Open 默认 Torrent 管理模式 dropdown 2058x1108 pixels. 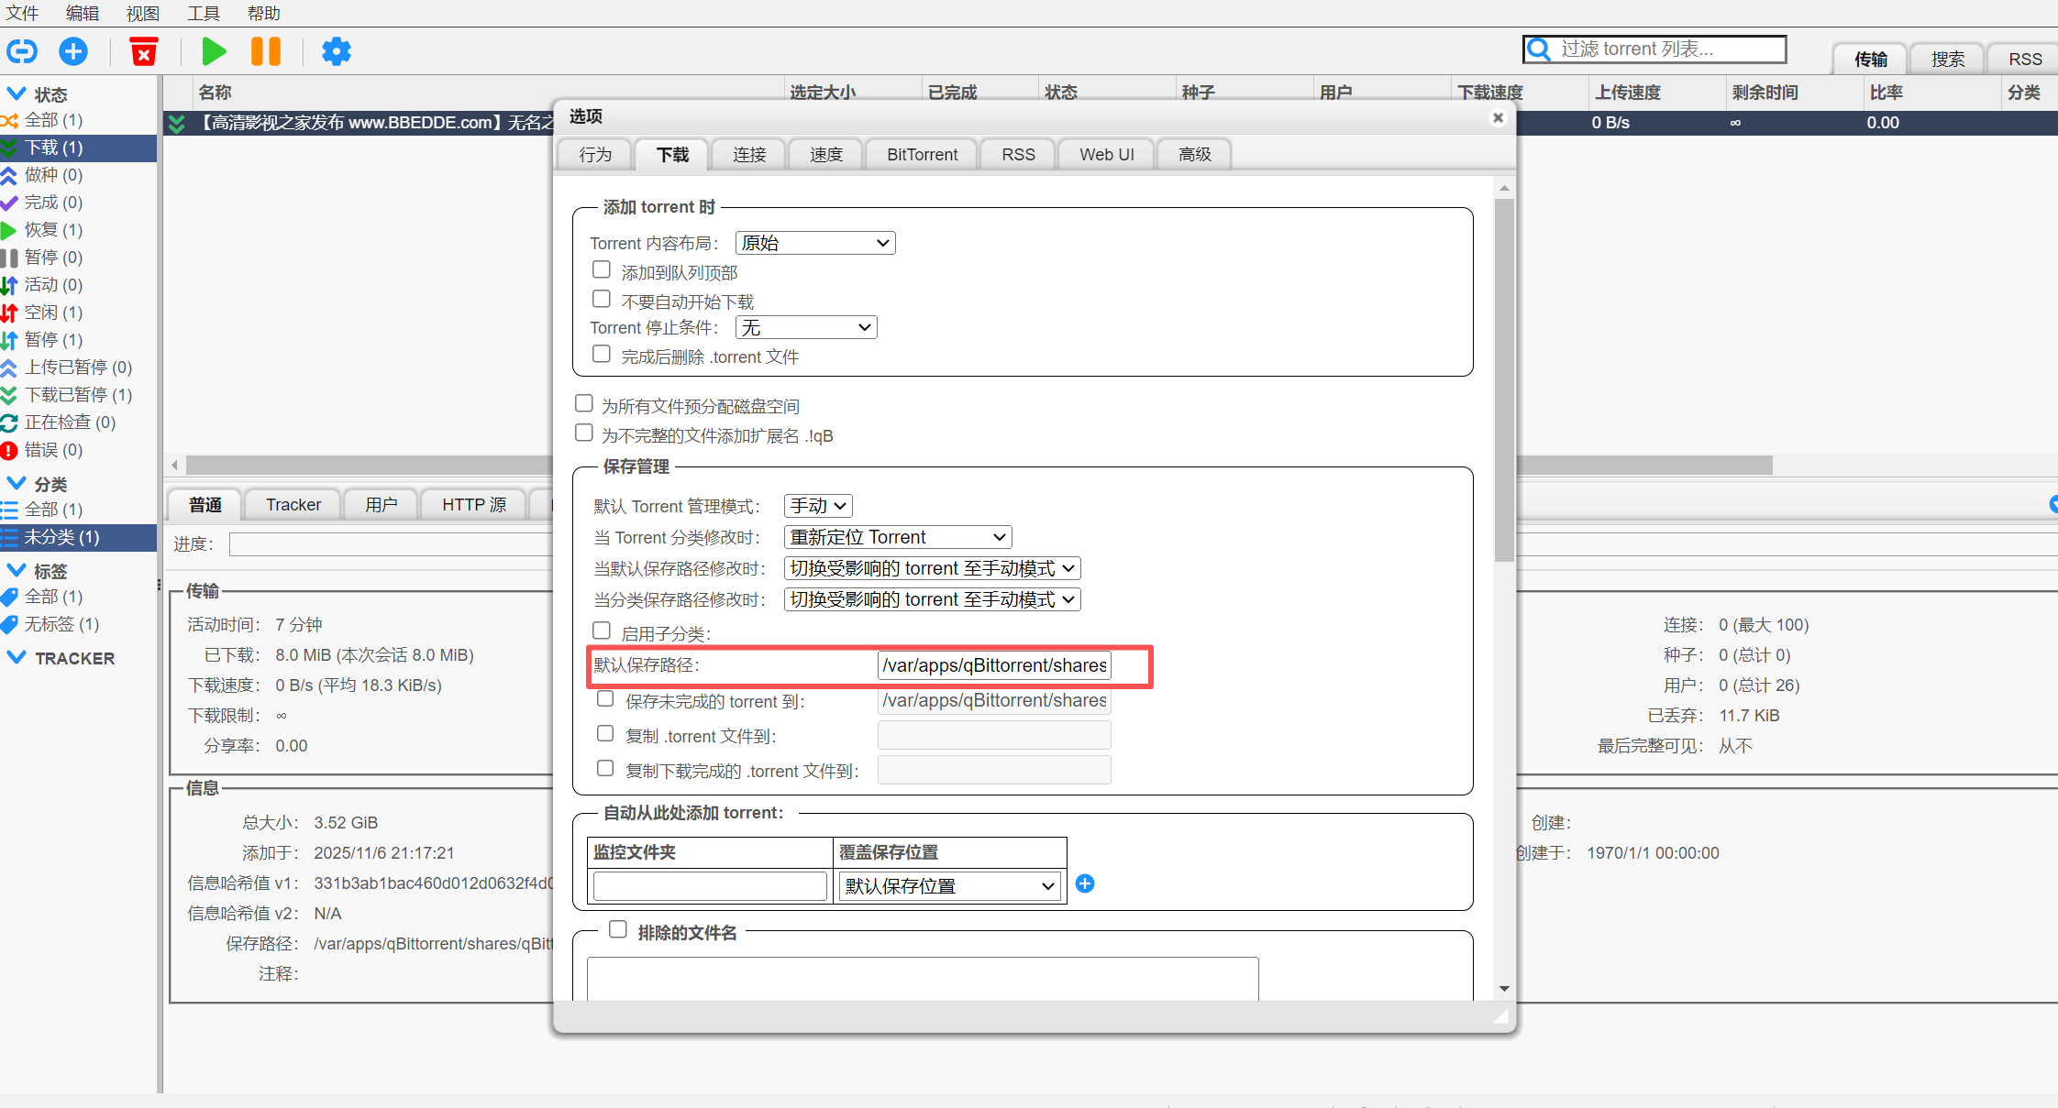point(816,505)
